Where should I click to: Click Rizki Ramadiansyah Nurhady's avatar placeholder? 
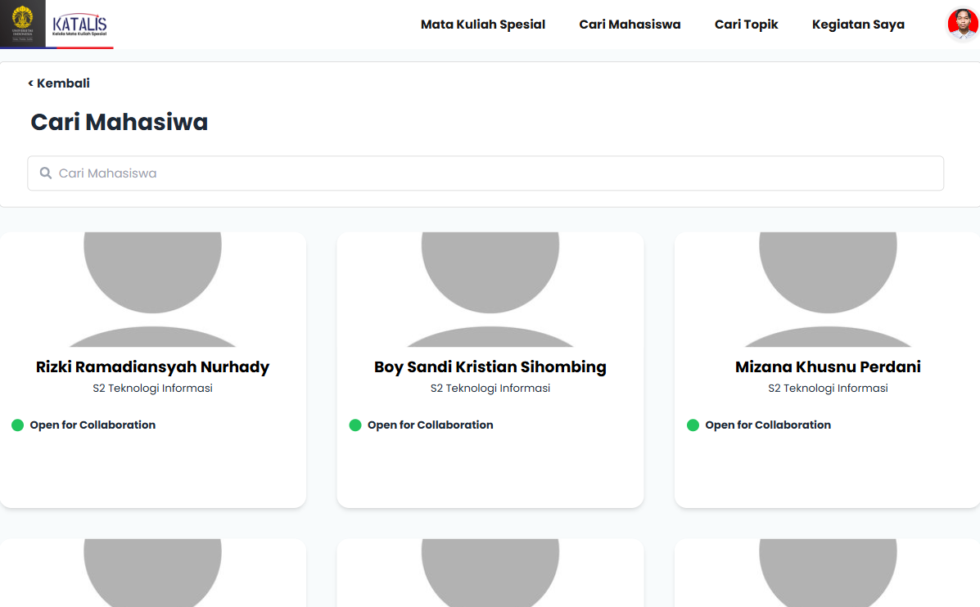pos(152,286)
